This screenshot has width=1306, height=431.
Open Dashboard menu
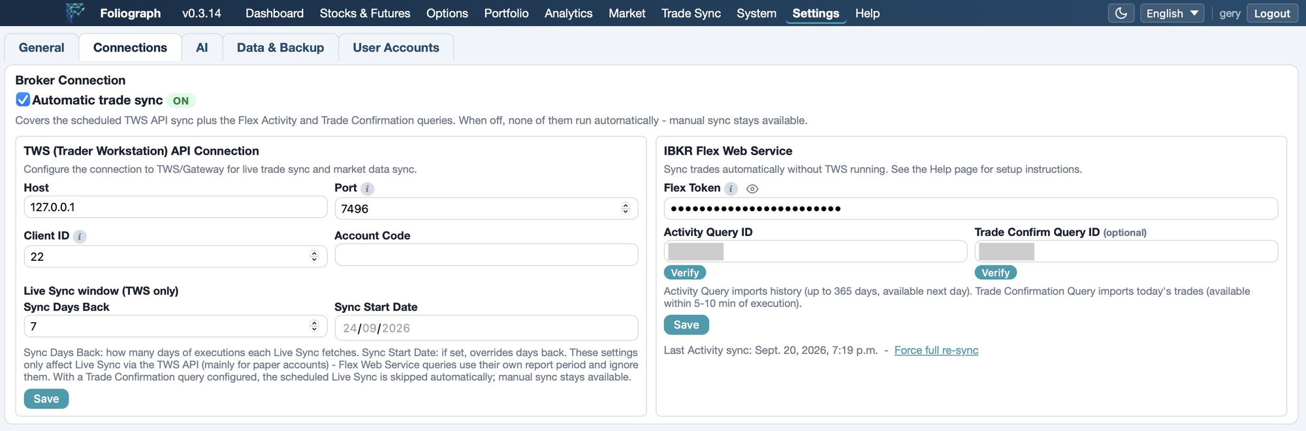pos(274,13)
